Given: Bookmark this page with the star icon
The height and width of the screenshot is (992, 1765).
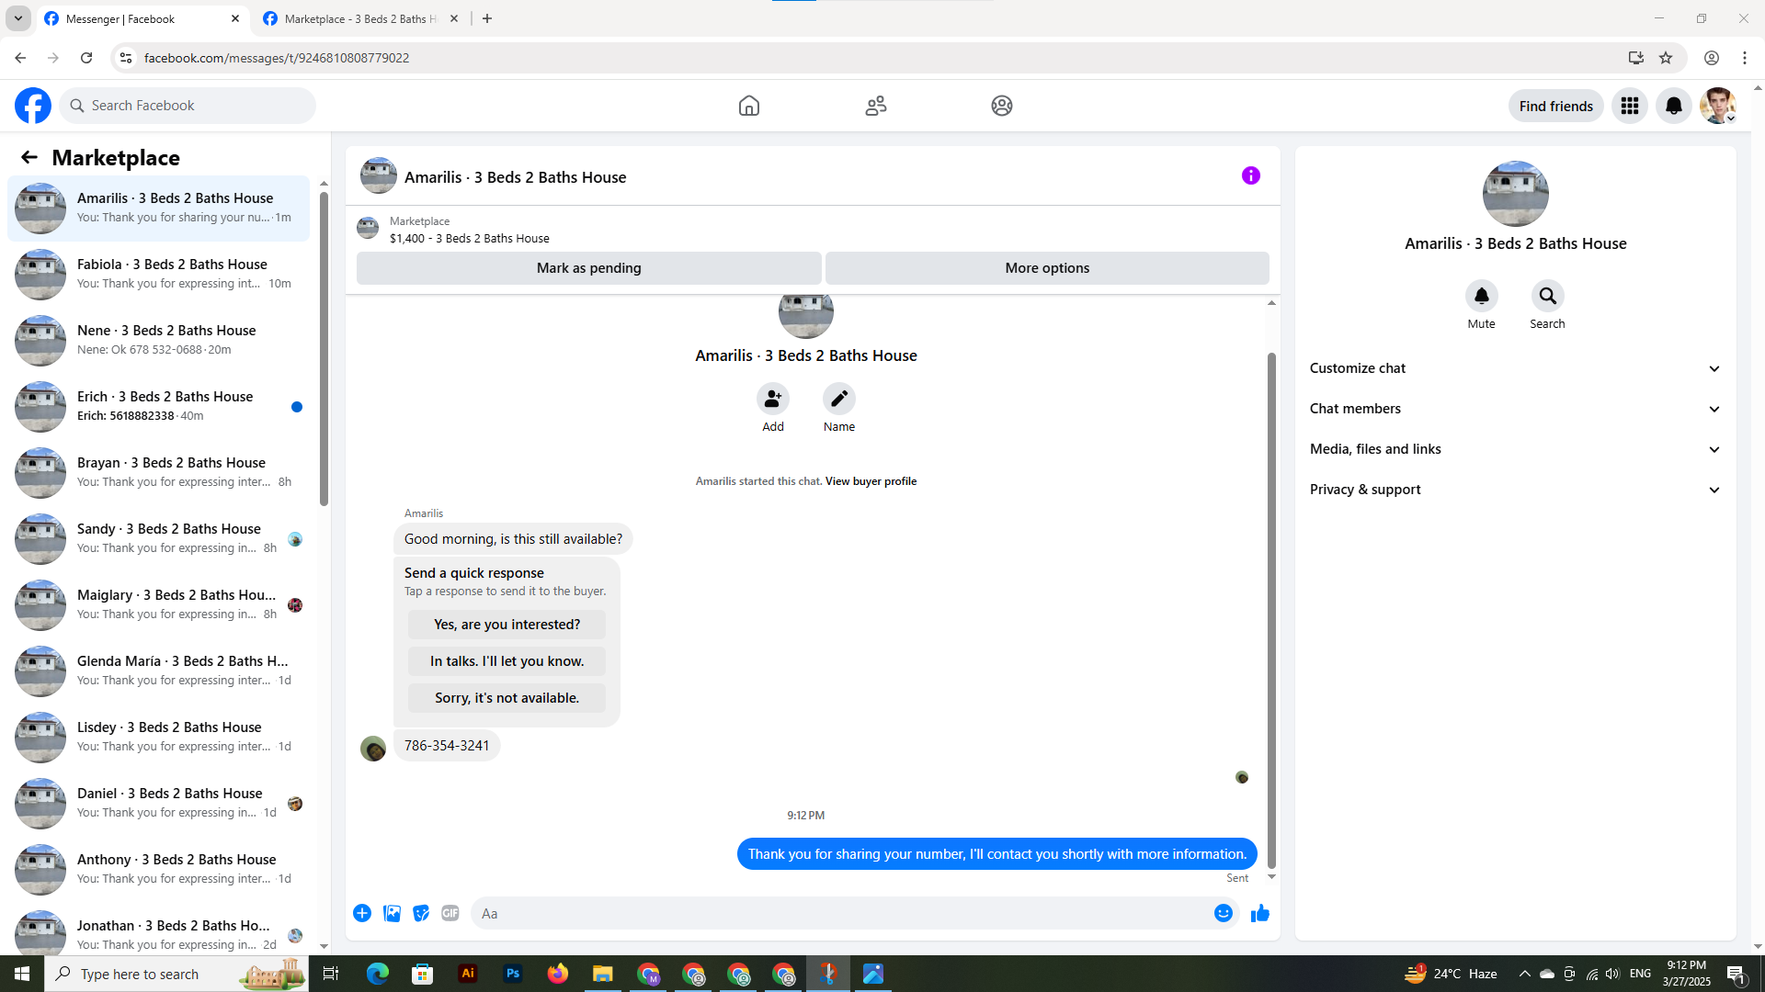Looking at the screenshot, I should [x=1666, y=58].
